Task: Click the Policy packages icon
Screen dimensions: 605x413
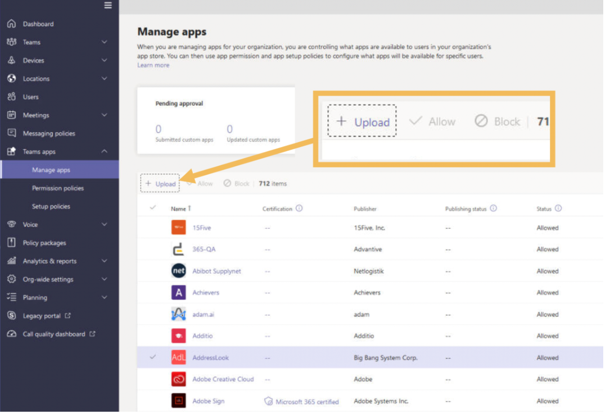Action: coord(12,242)
